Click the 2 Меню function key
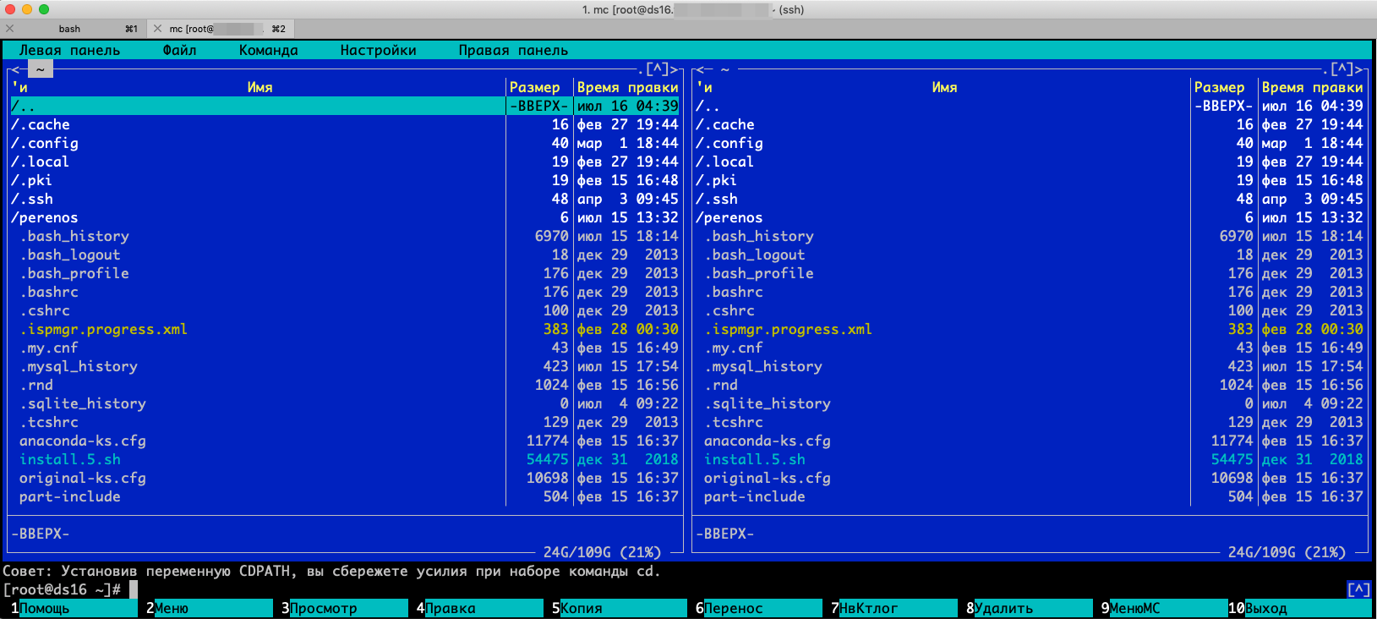The image size is (1377, 619). click(x=209, y=608)
